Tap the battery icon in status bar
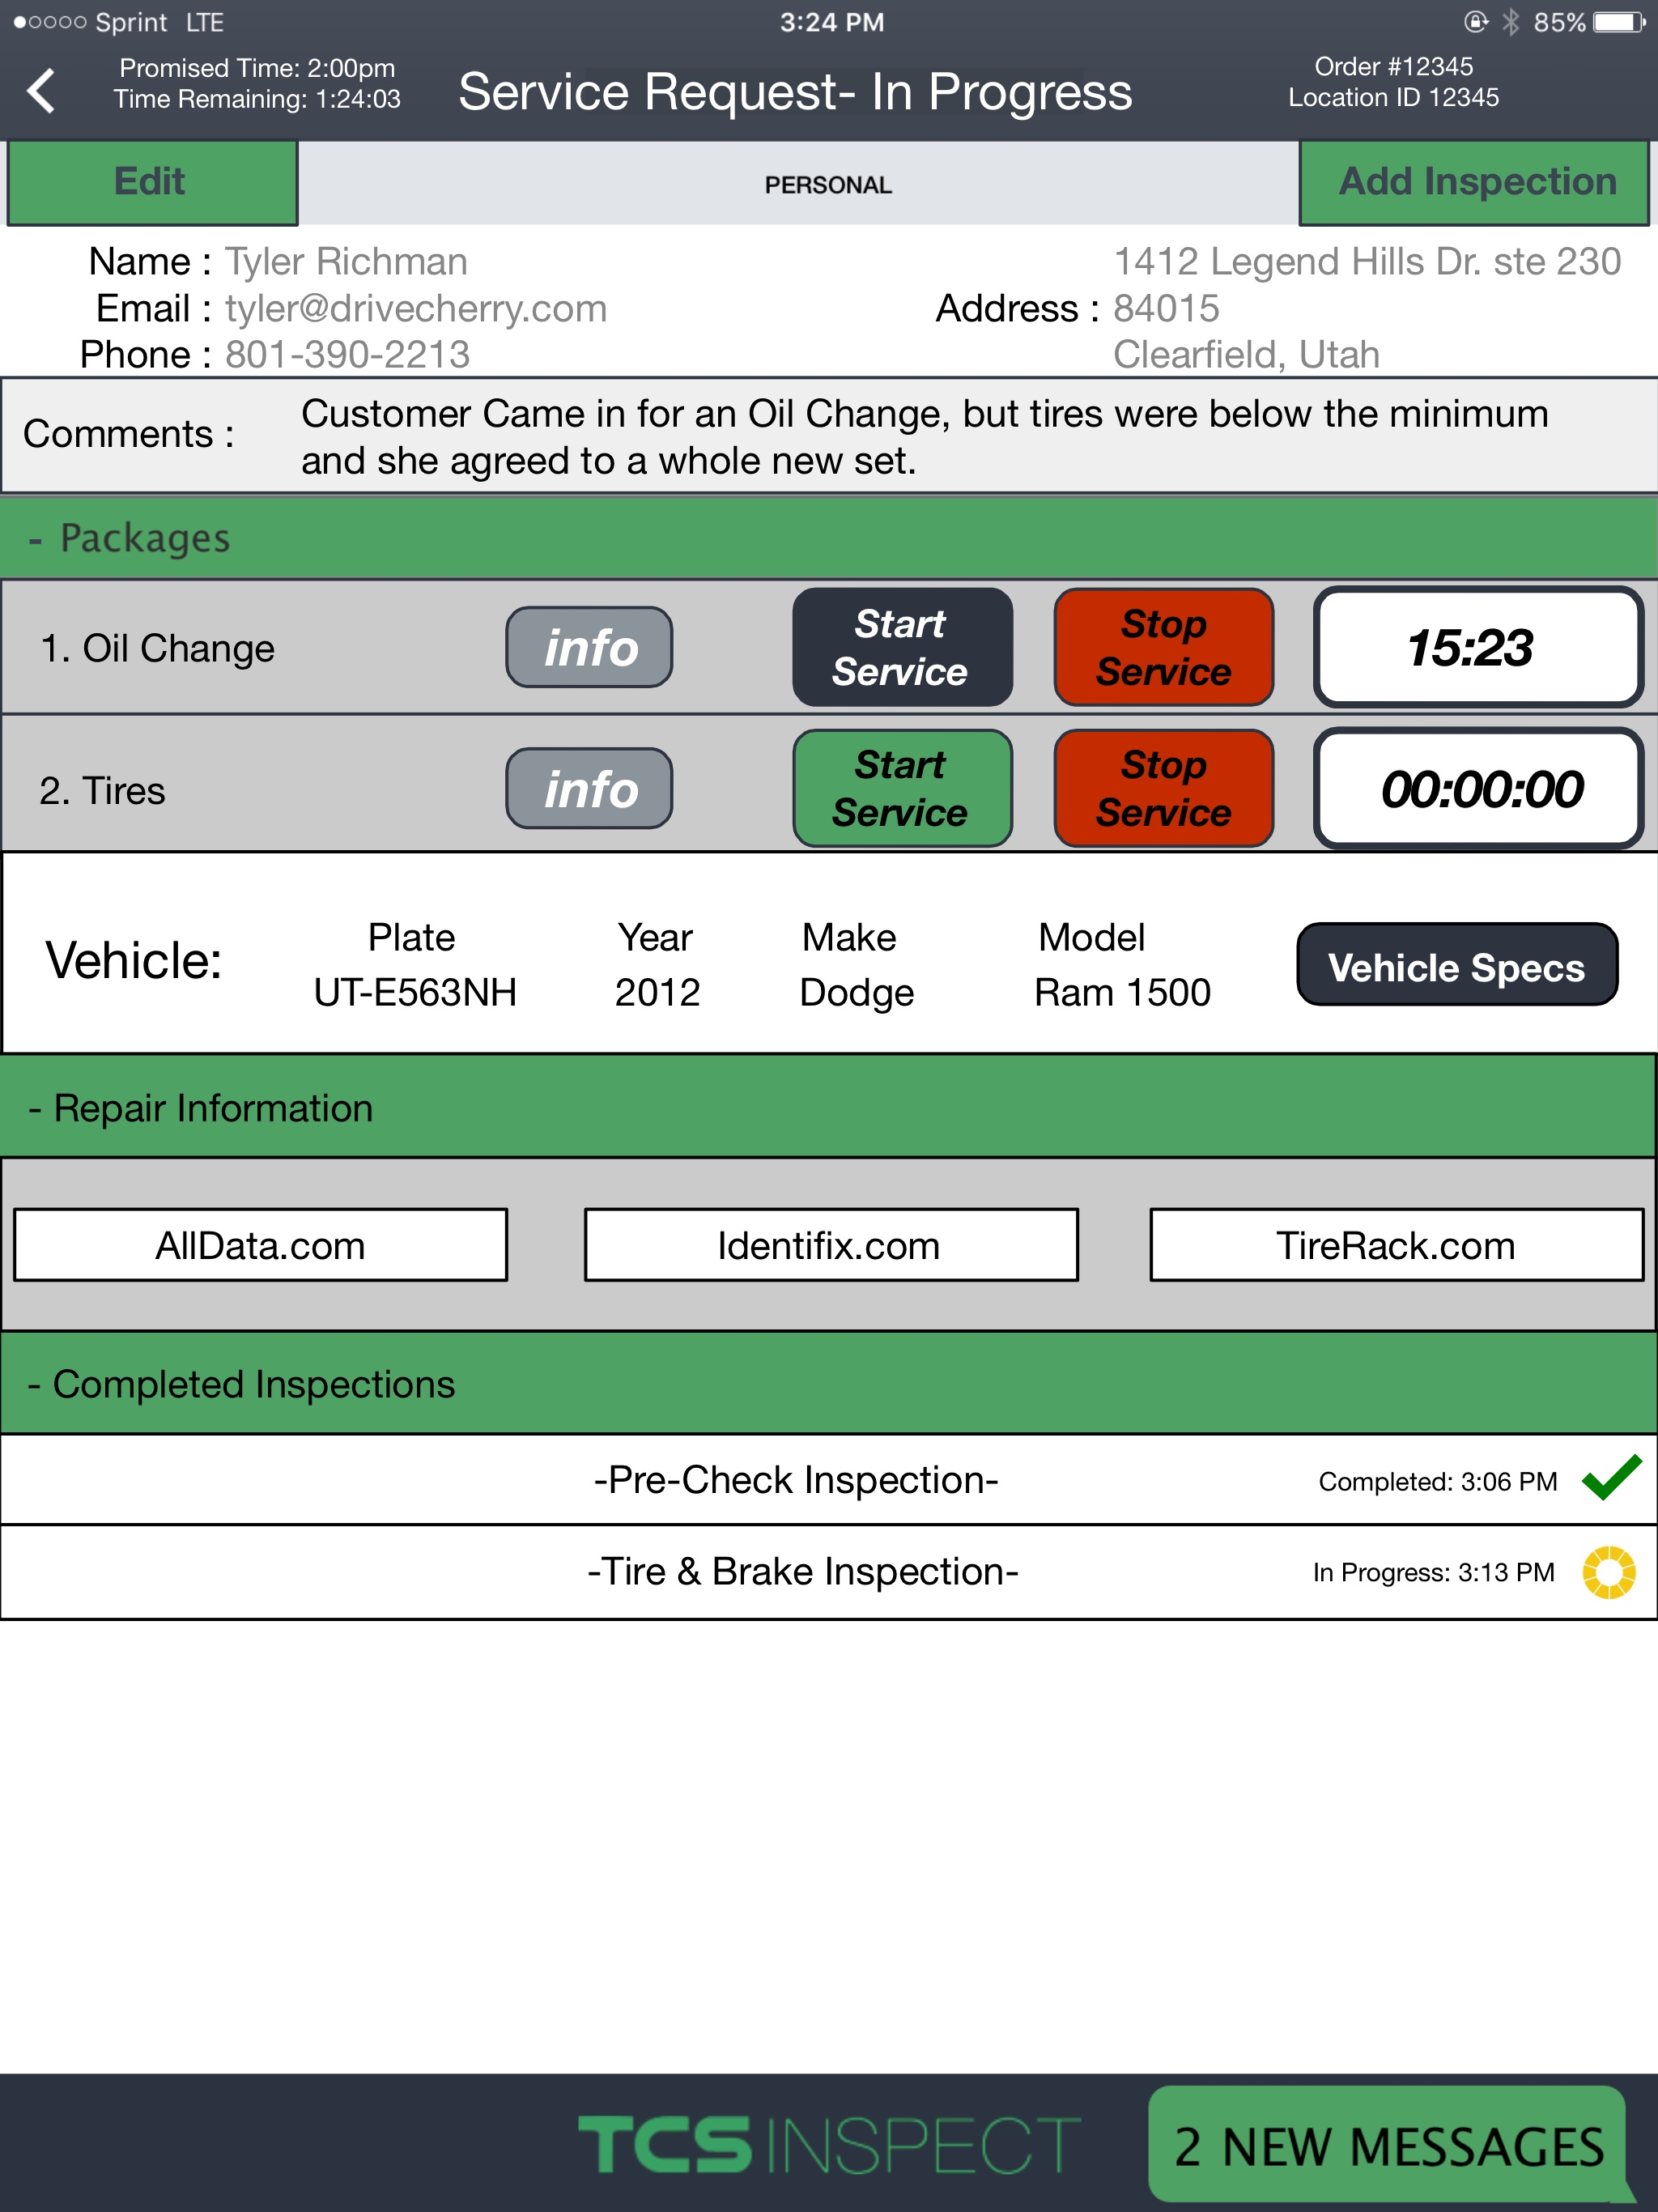This screenshot has height=2212, width=1658. (x=1618, y=22)
